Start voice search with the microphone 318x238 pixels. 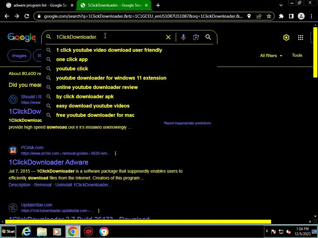click(183, 37)
